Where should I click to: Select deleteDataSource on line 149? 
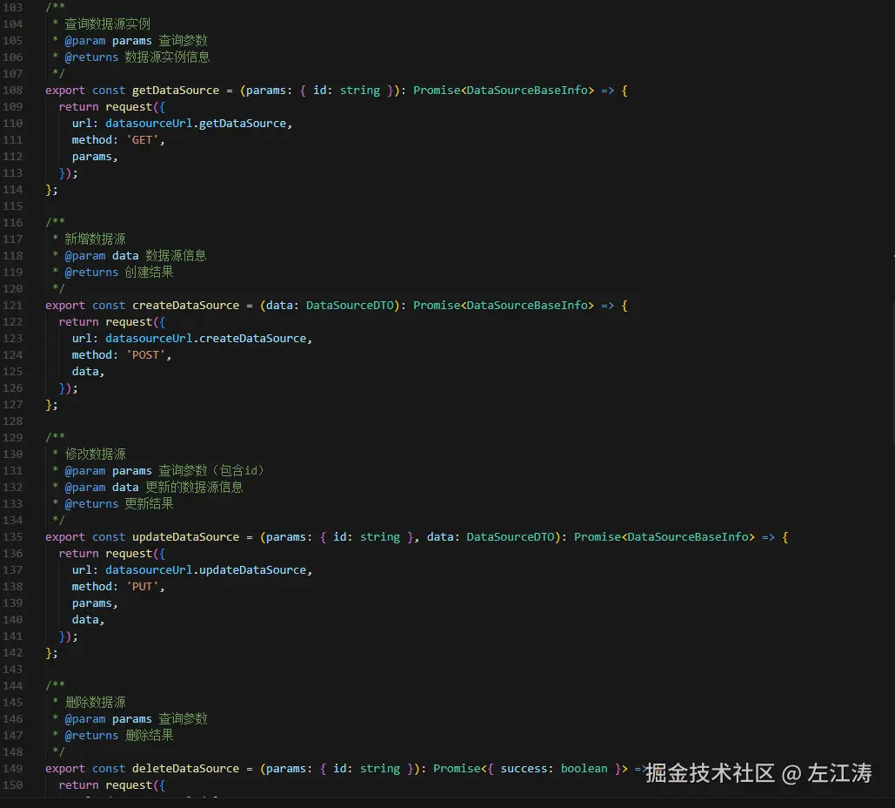pos(184,768)
